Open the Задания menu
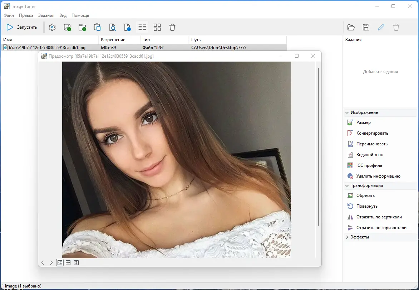This screenshot has height=290, width=419. coord(46,15)
